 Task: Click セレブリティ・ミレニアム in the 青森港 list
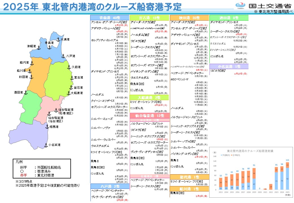coord(104,40)
